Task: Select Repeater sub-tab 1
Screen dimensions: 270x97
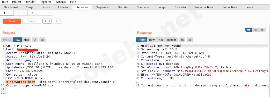Action: [x=5, y=13]
